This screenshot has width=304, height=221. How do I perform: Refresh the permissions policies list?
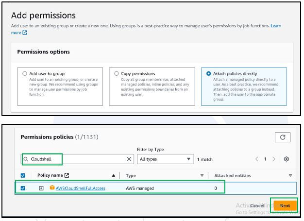[x=283, y=137]
